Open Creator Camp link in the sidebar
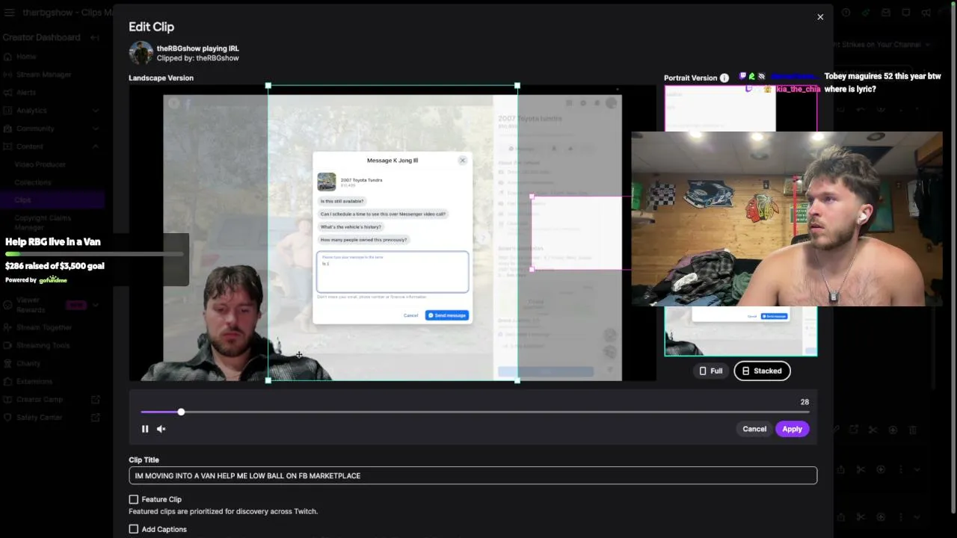 click(40, 399)
